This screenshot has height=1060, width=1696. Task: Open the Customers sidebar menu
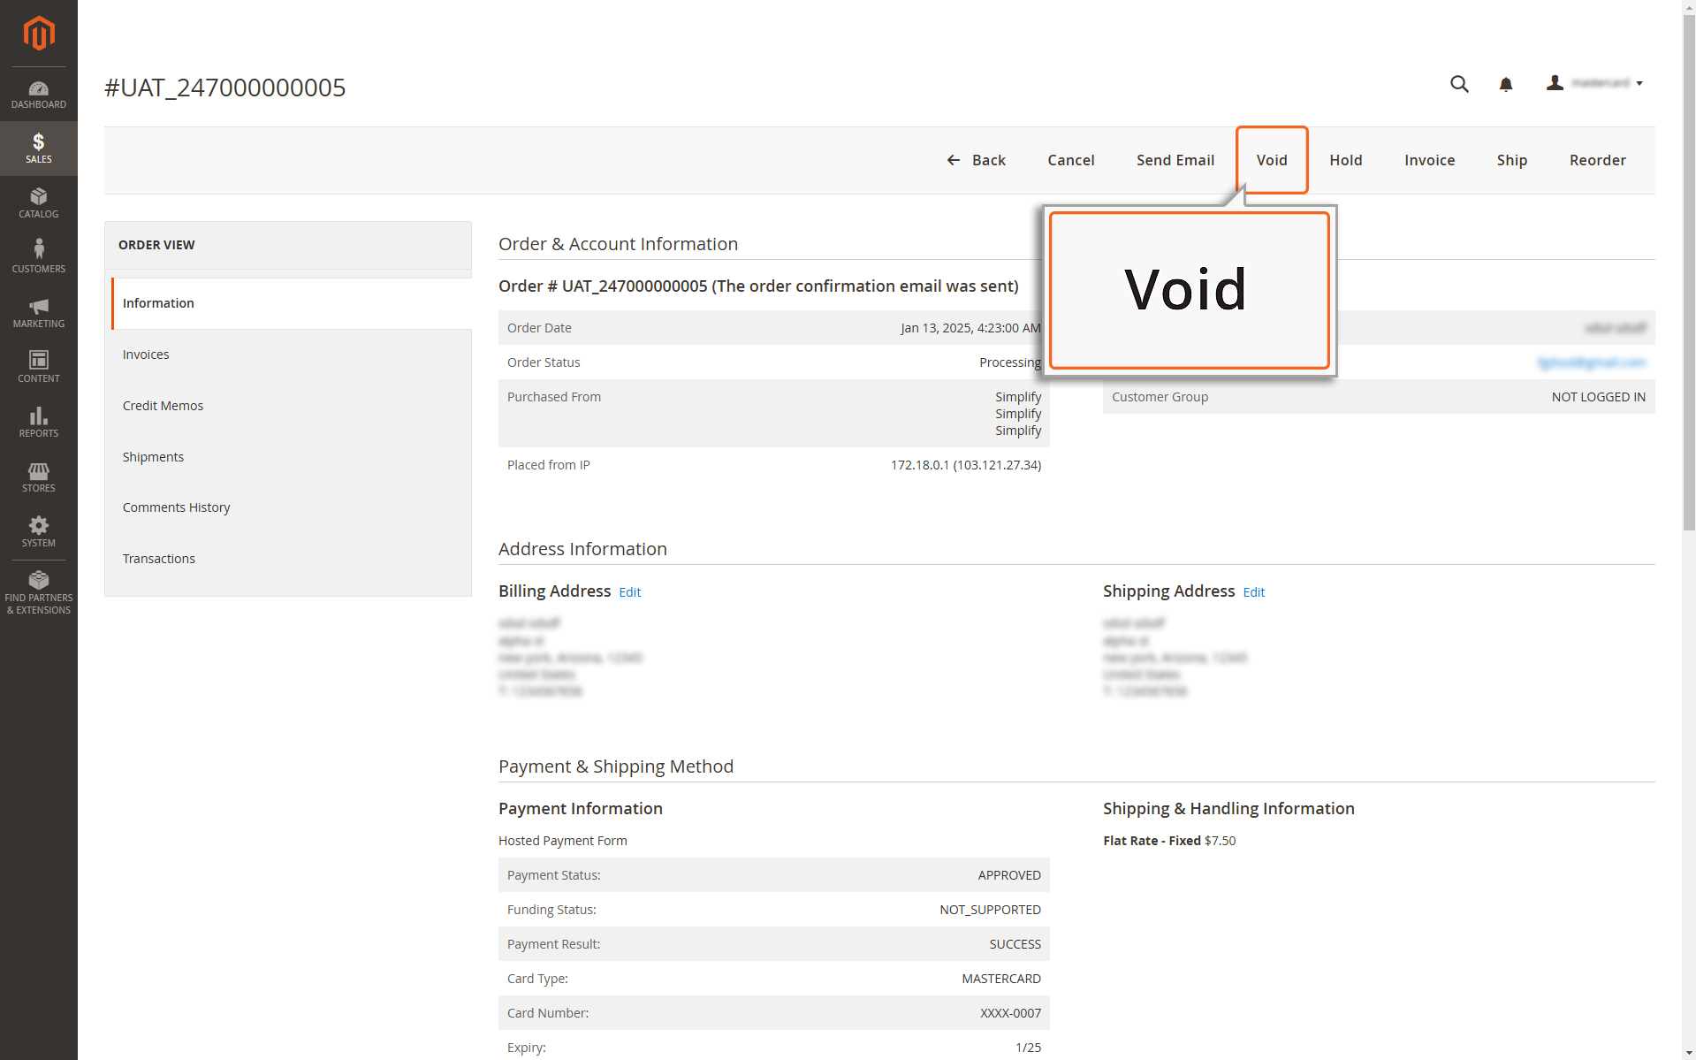pyautogui.click(x=39, y=256)
